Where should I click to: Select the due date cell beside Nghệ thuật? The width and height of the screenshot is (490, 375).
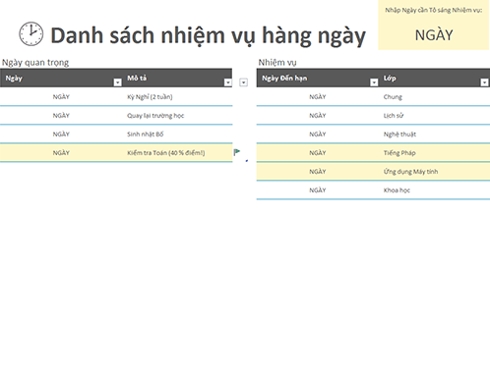(x=318, y=134)
